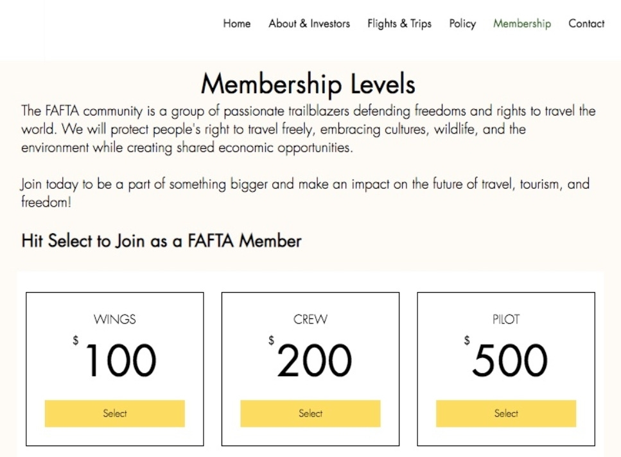
Task: Click the WINGS plan title
Action: coord(115,319)
